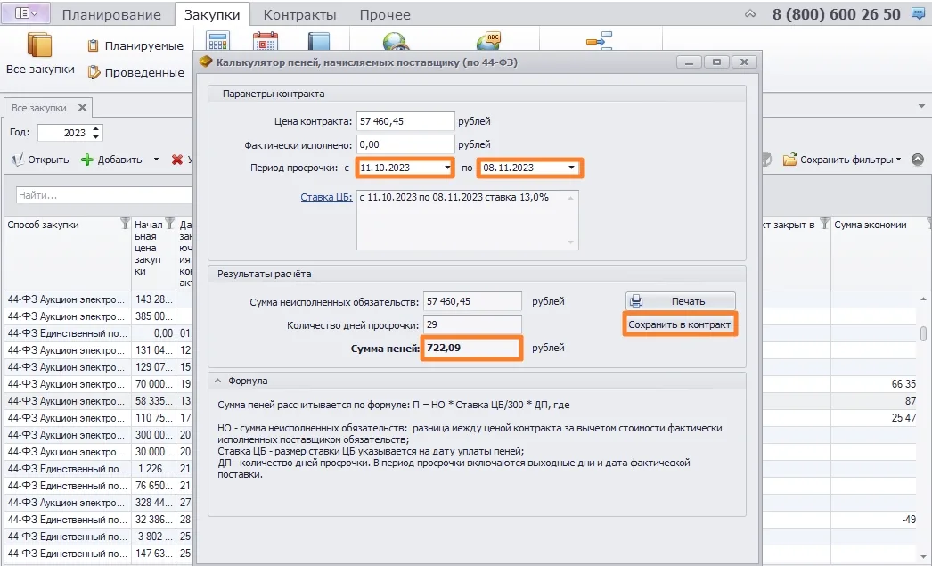This screenshot has height=566, width=932.
Task: Open filter on Способ закупки column
Action: point(125,224)
